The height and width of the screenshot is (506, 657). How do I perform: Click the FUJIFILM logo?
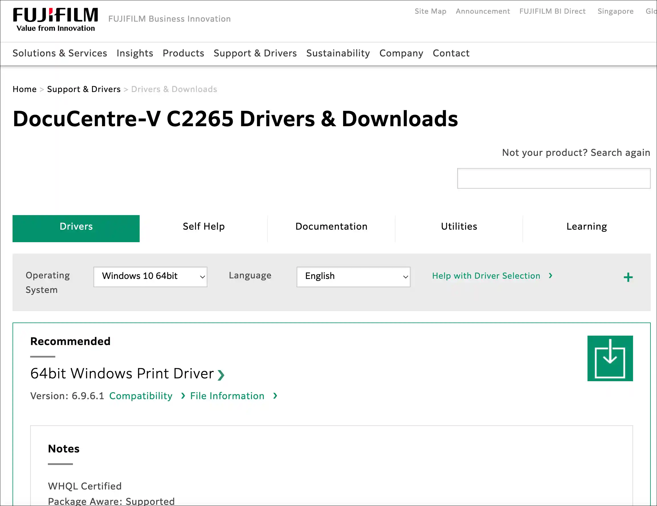pyautogui.click(x=55, y=20)
